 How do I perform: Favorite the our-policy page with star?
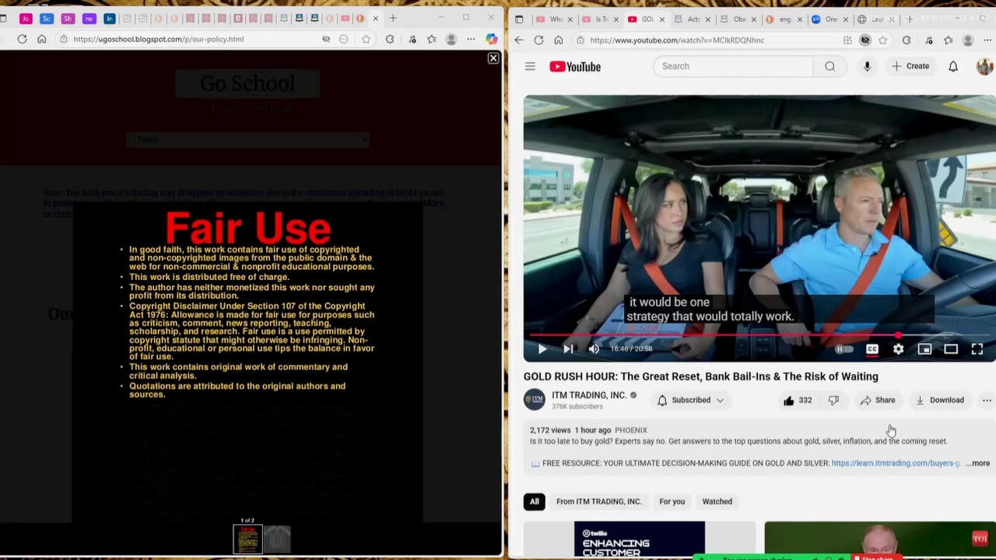(366, 39)
